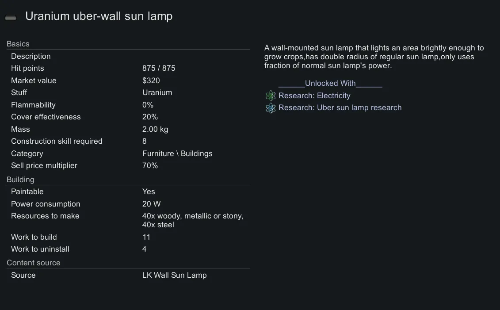The width and height of the screenshot is (500, 310).
Task: Open Research: Electricity link
Action: [314, 96]
